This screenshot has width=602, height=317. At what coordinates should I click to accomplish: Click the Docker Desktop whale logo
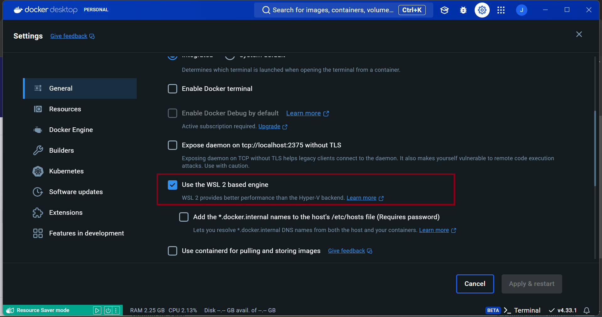18,10
